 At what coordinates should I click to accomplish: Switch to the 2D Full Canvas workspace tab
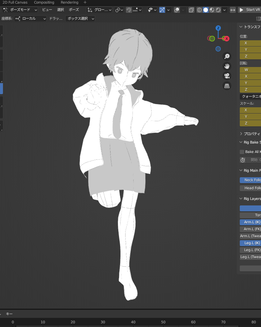point(15,3)
